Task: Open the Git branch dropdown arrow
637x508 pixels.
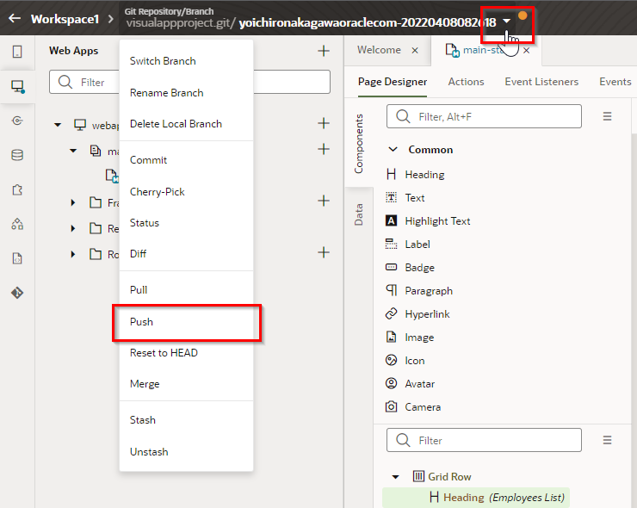Action: [x=507, y=21]
